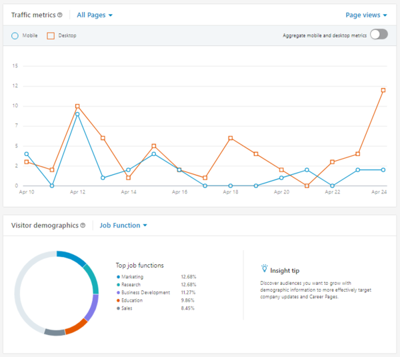Click the Traffic metrics help icon
Screen dimensions: 400x357
tap(60, 15)
